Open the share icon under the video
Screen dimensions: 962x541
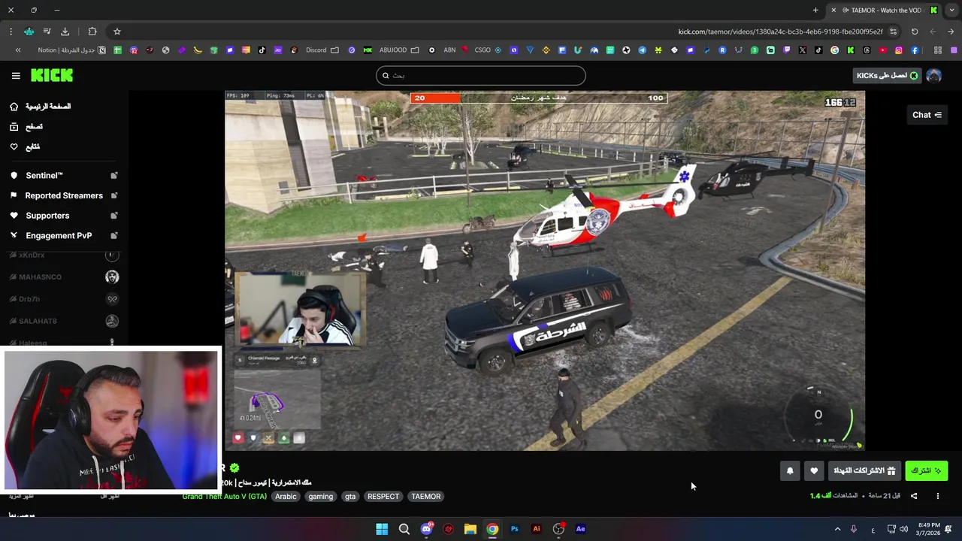click(914, 496)
